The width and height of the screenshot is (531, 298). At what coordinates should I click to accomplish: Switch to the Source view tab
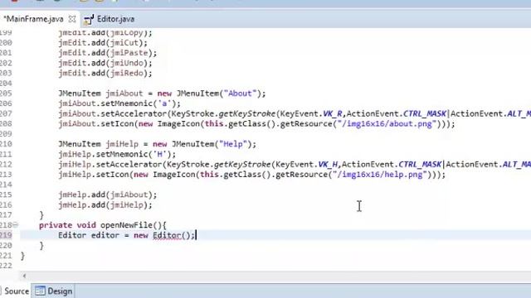point(17,291)
